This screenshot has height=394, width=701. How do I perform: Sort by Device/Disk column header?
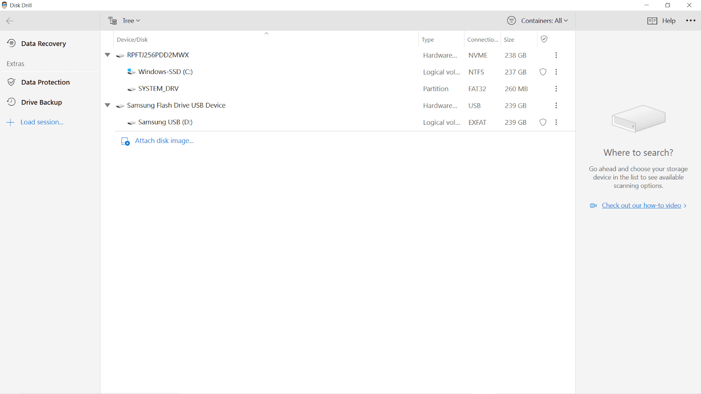[132, 39]
